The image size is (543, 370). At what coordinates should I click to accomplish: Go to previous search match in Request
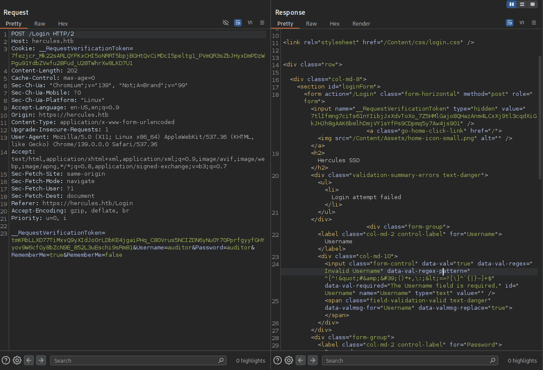point(29,360)
